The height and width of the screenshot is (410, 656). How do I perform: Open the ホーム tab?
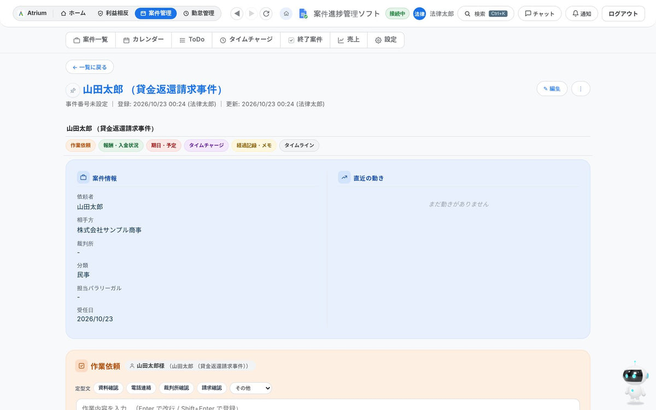pyautogui.click(x=73, y=13)
